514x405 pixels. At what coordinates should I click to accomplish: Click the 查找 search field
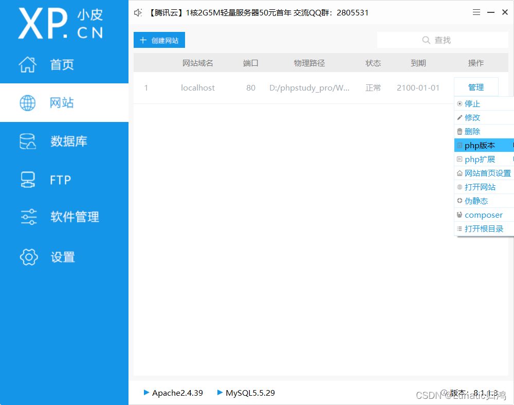click(443, 40)
